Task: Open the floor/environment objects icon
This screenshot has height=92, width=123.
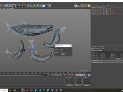Action: click(44, 6)
